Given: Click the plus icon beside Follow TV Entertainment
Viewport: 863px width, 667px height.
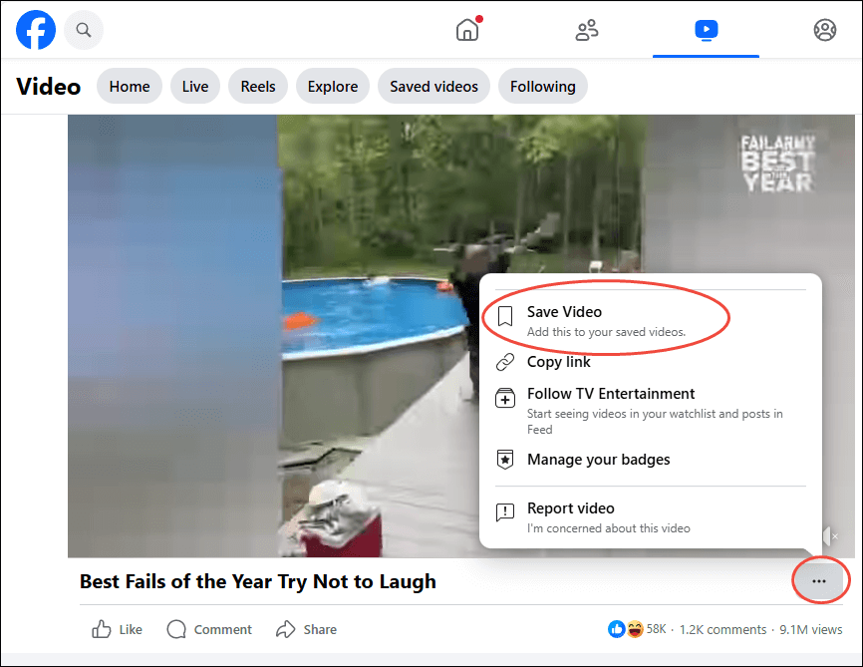Looking at the screenshot, I should [504, 397].
